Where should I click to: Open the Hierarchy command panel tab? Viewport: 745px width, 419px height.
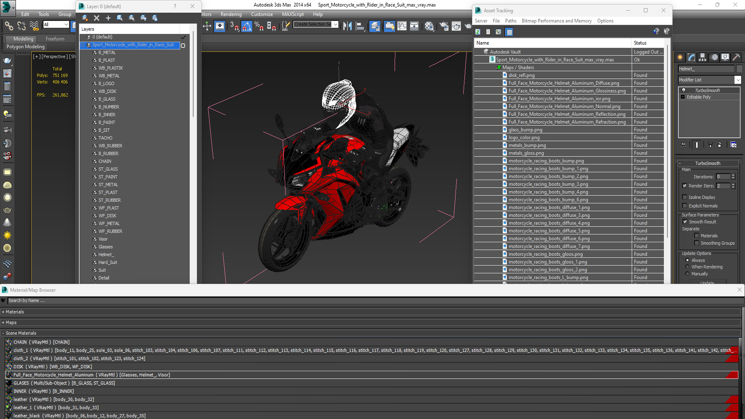[703, 57]
